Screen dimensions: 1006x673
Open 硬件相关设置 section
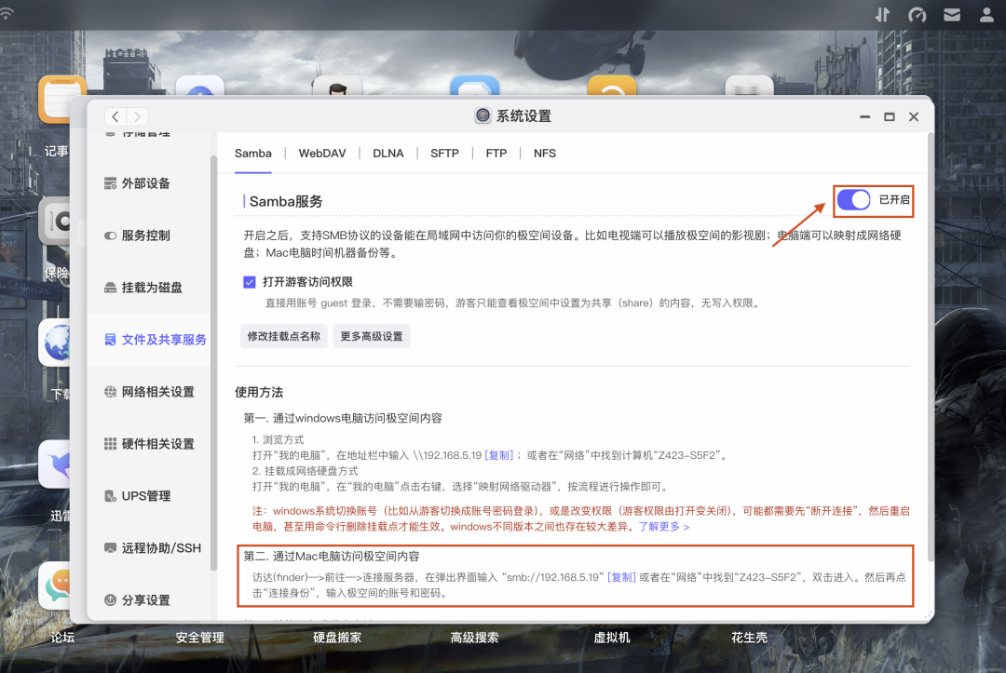(157, 443)
